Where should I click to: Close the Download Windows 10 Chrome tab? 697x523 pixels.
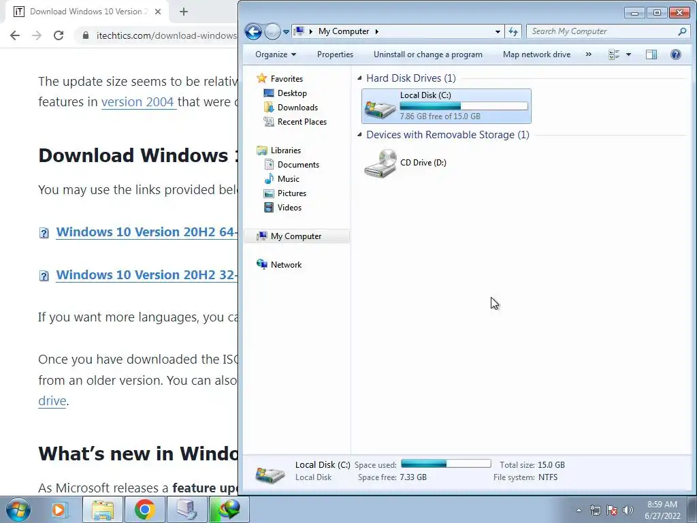coord(158,12)
